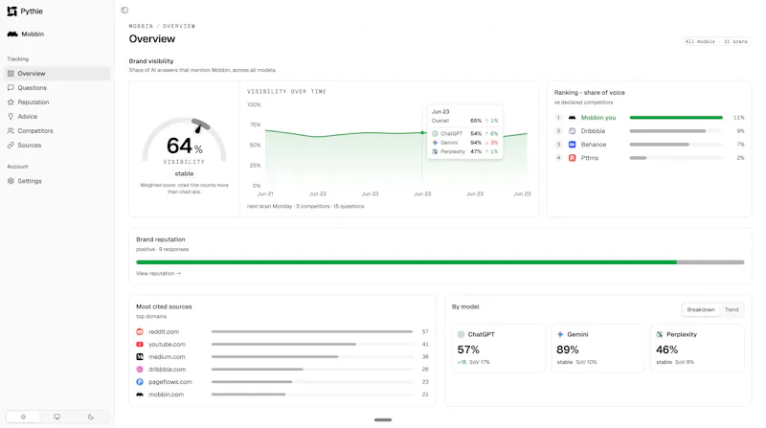
Task: Click the ChatGPT icon in By model card
Action: pyautogui.click(x=461, y=335)
